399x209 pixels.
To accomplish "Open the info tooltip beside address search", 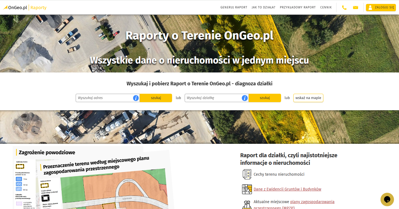I will (x=136, y=98).
